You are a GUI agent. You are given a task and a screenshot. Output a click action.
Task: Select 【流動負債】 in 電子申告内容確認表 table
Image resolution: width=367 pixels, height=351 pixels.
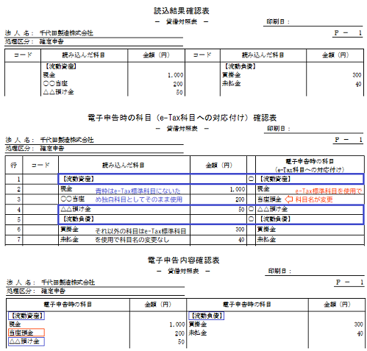point(207,316)
